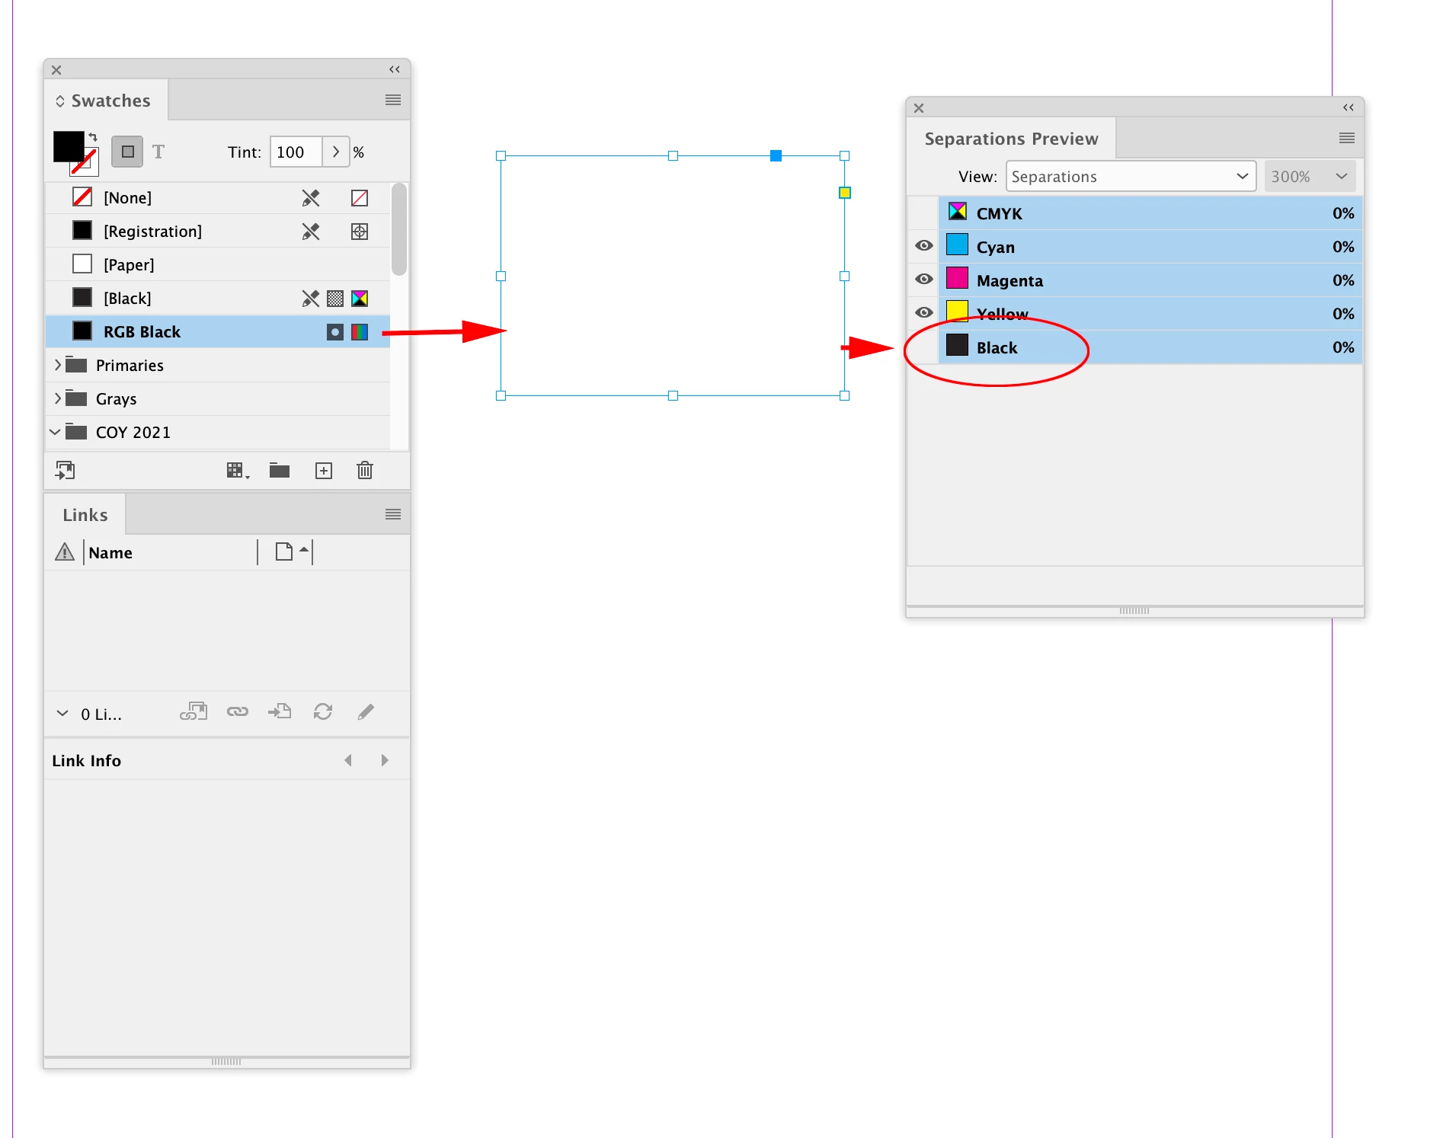Delete the selected swatch with trash icon
Viewport: 1443px width, 1138px height.
click(365, 470)
